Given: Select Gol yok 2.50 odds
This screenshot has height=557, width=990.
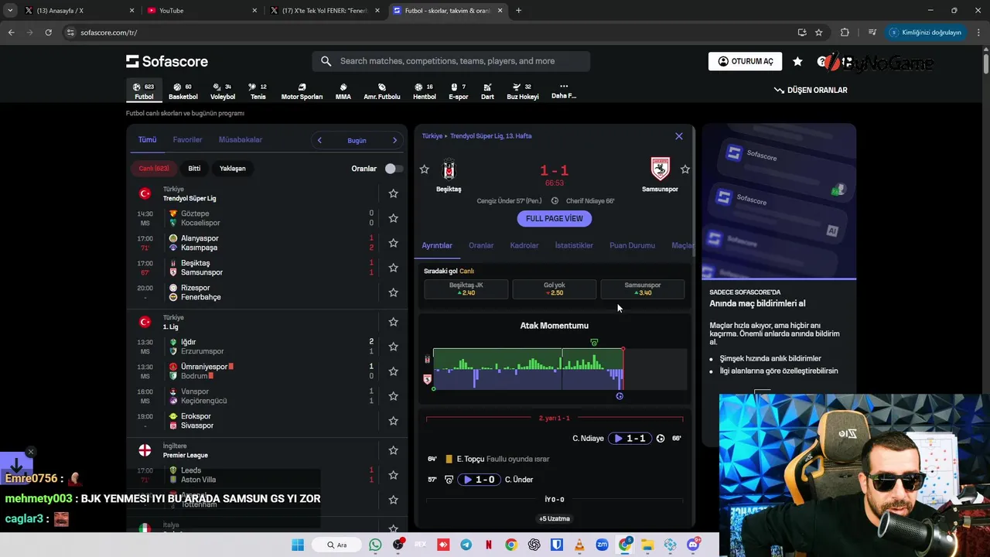Looking at the screenshot, I should click(555, 289).
